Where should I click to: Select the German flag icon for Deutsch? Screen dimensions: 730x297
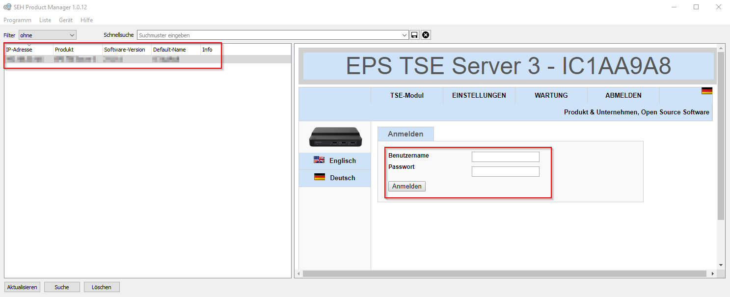(x=319, y=177)
